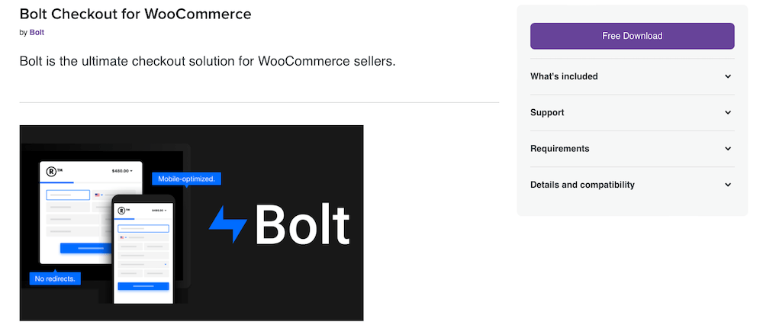Click the white Bolt wordmark
Screen dimensions: 763x335
point(302,224)
